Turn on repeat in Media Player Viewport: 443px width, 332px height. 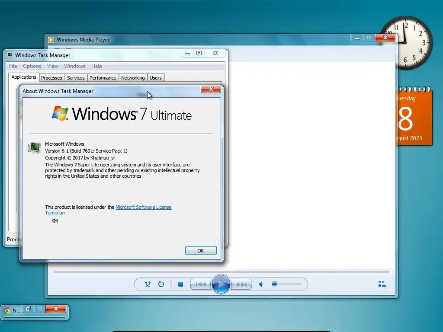(161, 284)
